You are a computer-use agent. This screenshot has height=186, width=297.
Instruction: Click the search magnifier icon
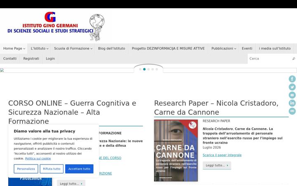[x=294, y=59]
